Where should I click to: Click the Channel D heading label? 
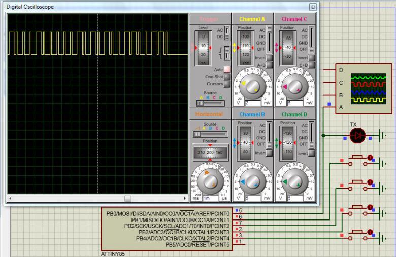coord(294,114)
